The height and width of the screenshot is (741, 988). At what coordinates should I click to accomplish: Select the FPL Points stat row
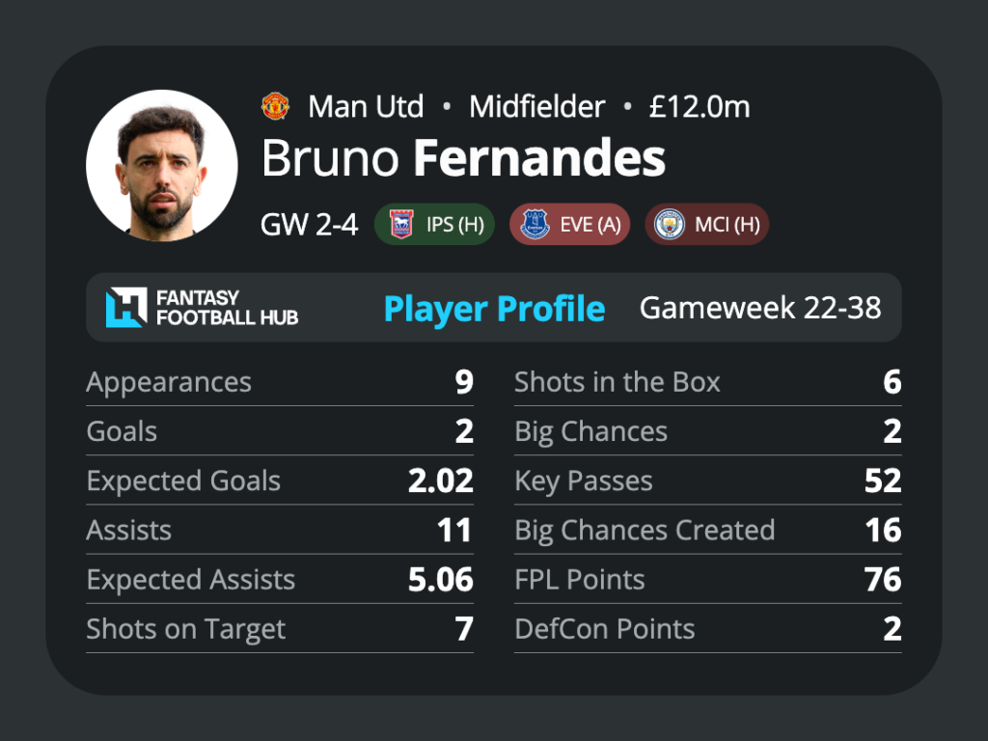click(x=707, y=579)
